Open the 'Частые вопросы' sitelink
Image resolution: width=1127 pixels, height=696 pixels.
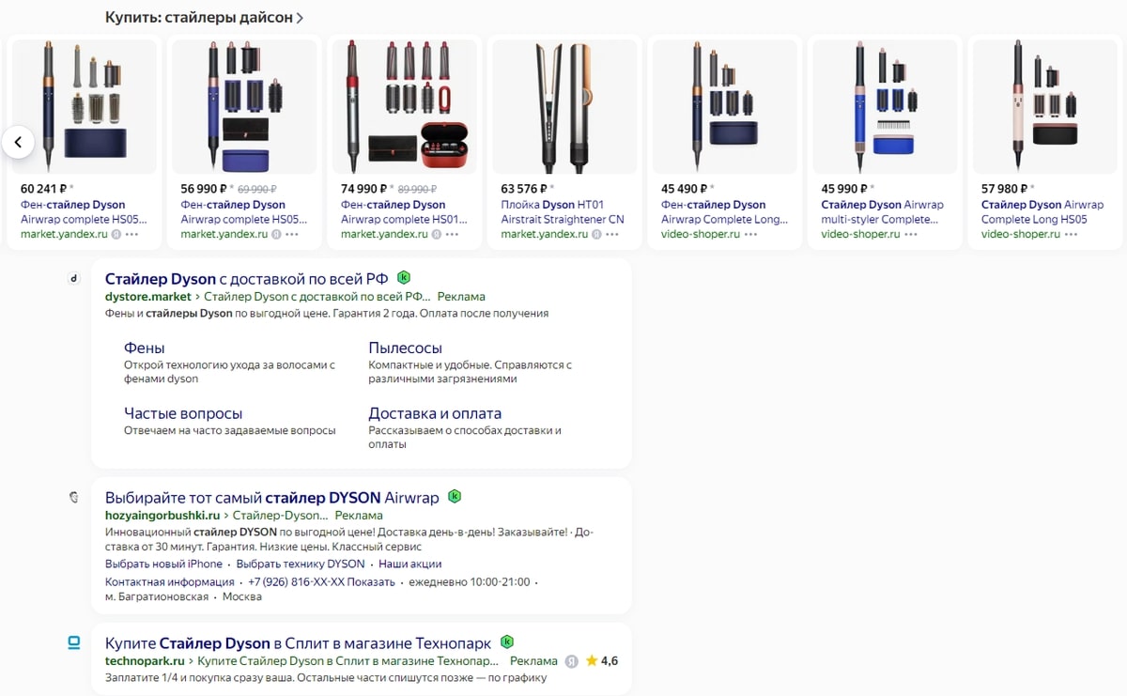(x=183, y=413)
